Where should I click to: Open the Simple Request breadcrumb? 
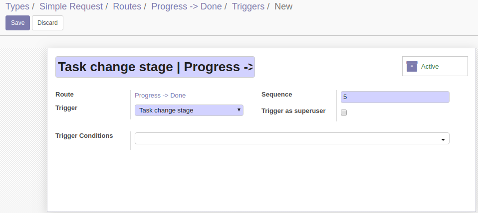(71, 6)
